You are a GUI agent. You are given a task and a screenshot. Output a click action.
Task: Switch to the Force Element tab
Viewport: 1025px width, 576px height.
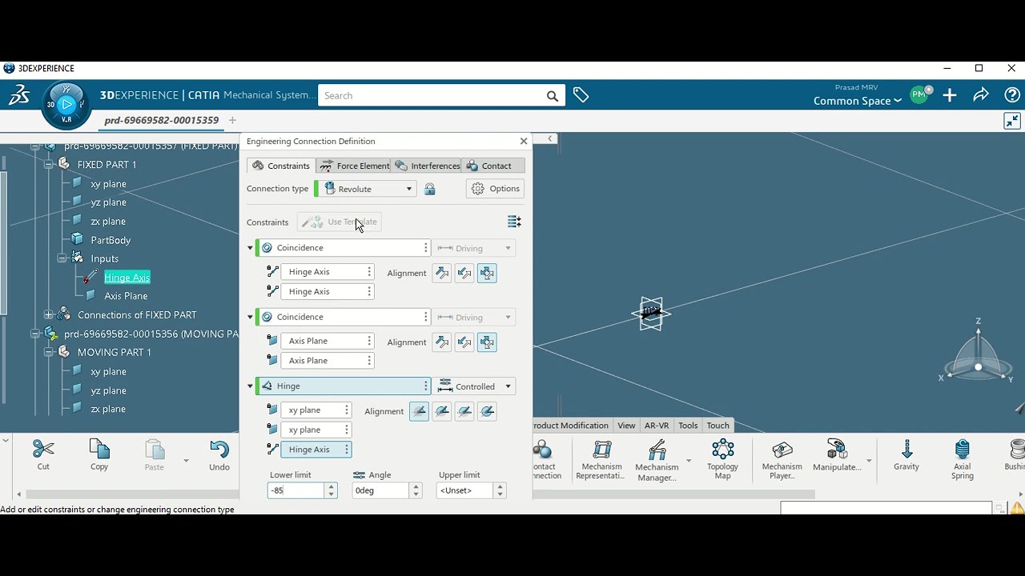pos(354,166)
